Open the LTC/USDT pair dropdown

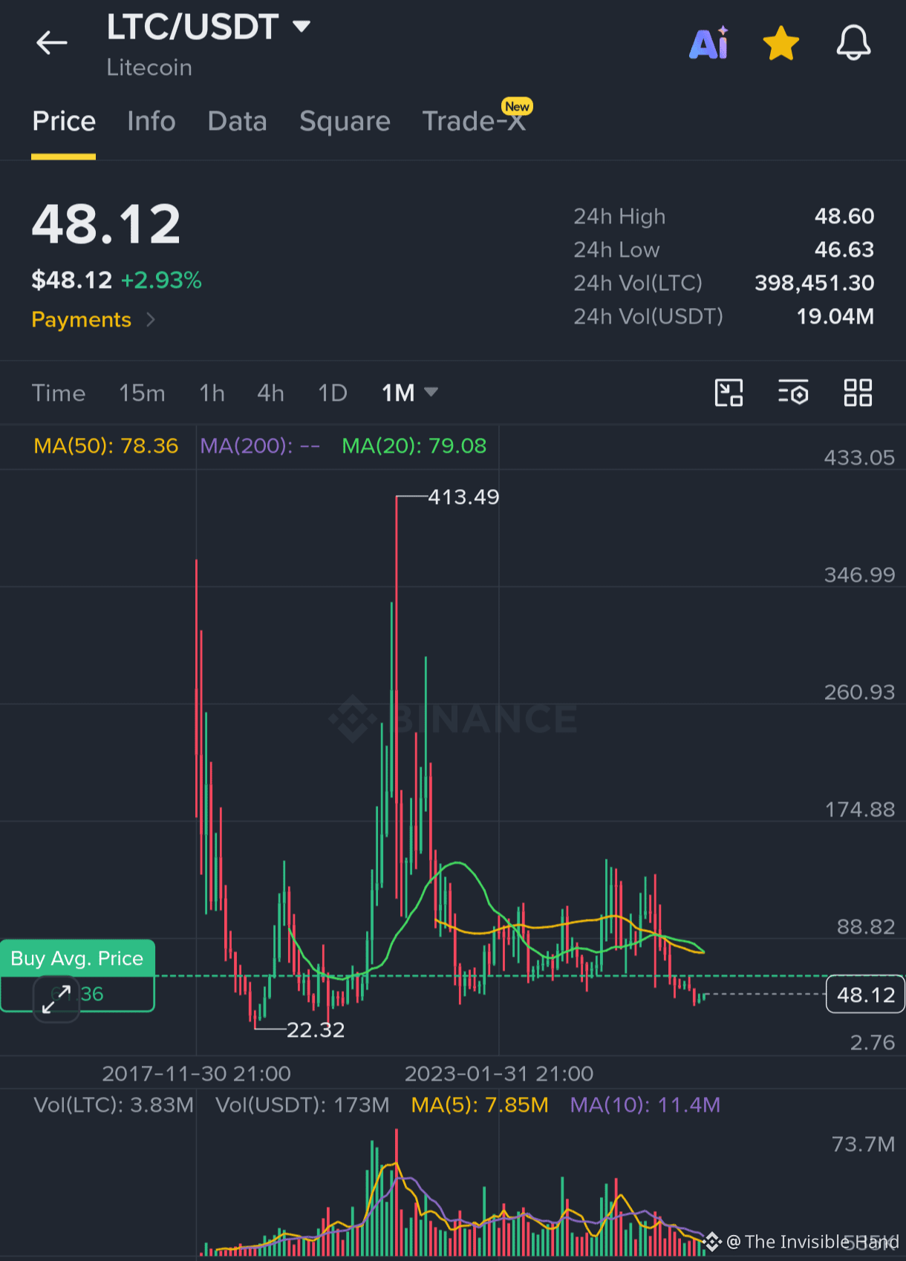tap(209, 27)
